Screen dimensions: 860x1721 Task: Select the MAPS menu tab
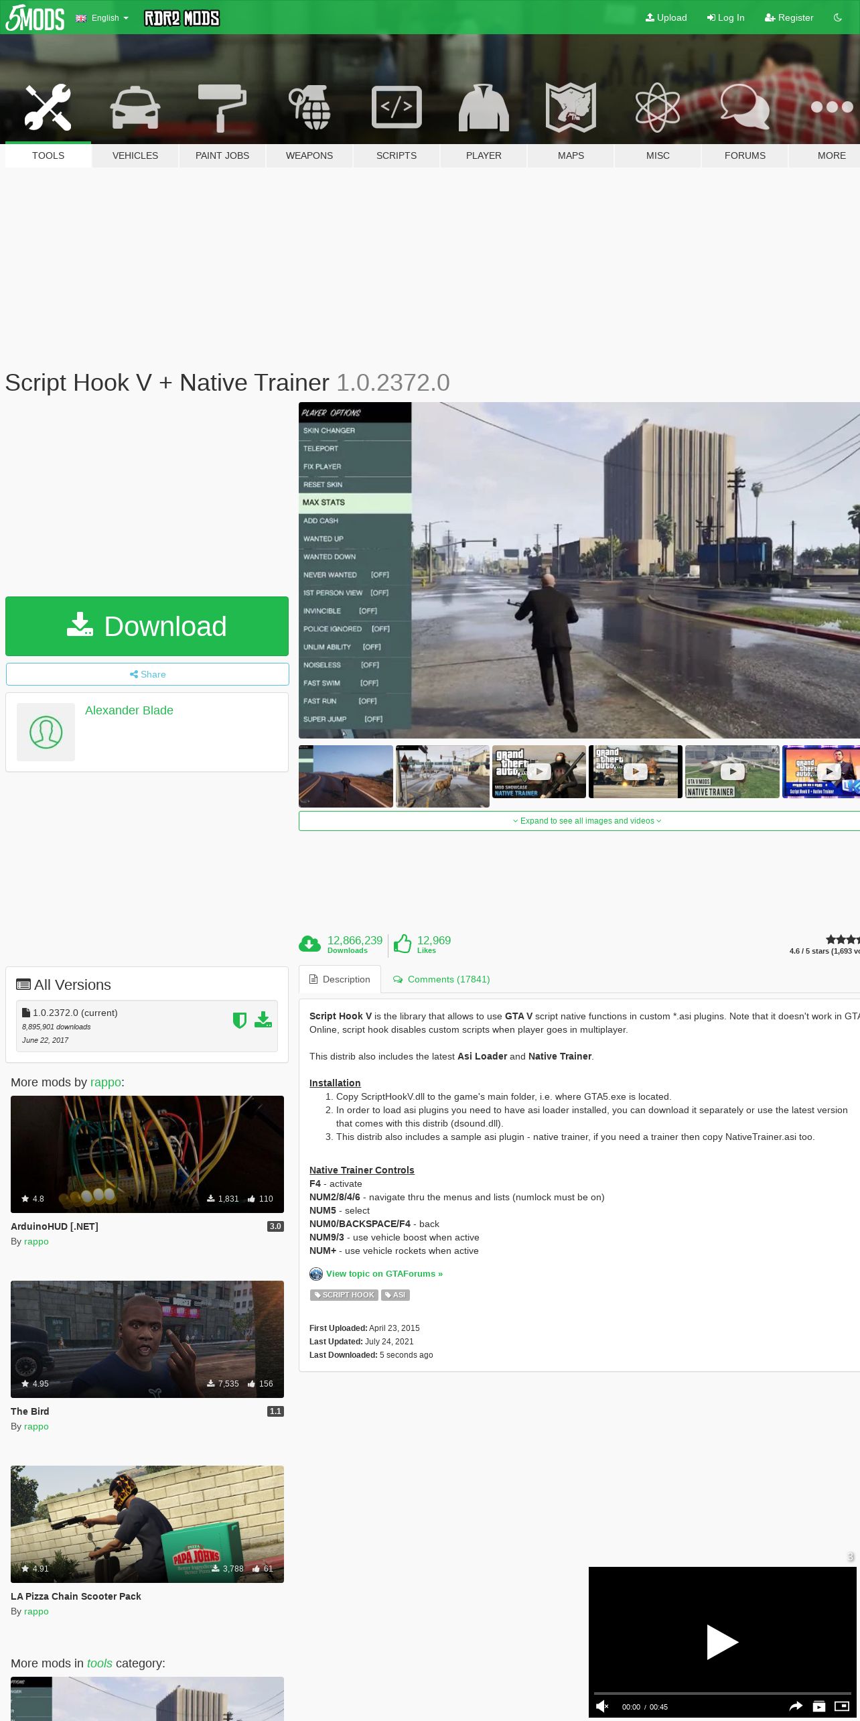point(571,155)
